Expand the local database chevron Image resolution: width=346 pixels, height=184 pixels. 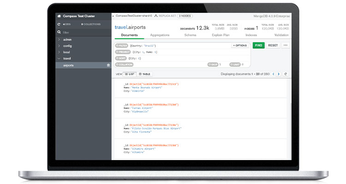(x=59, y=52)
